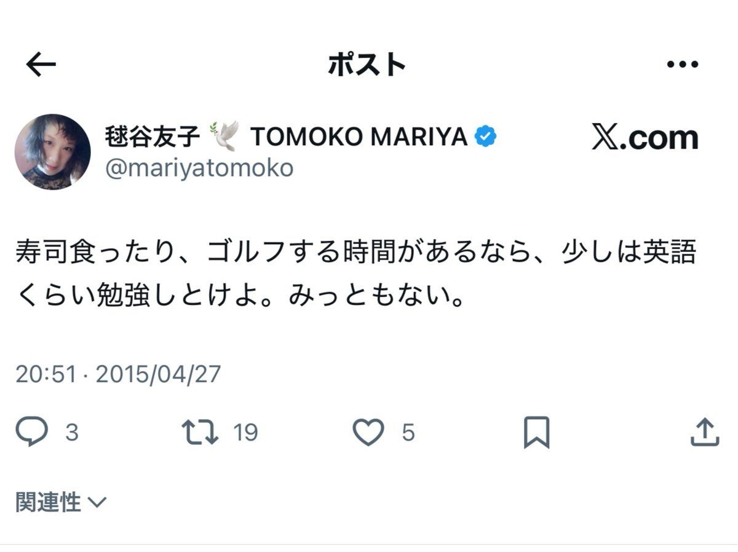
Task: Open the 毬谷友子 display name profile
Action: coord(153,137)
